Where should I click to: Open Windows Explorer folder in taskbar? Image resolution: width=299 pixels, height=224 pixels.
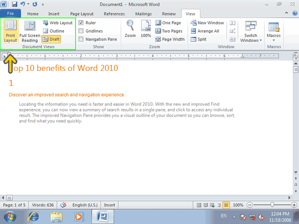(x=57, y=217)
